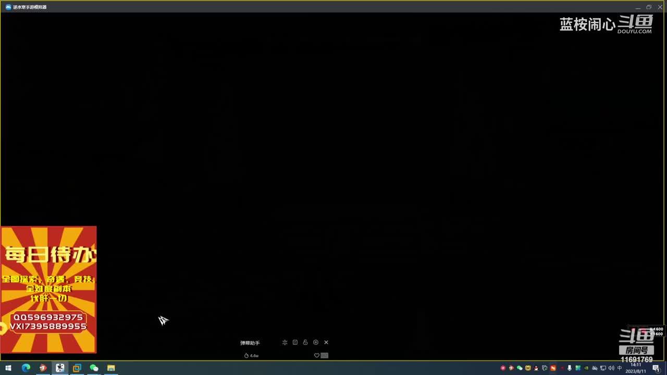Click the microphone tray icon

(x=570, y=368)
